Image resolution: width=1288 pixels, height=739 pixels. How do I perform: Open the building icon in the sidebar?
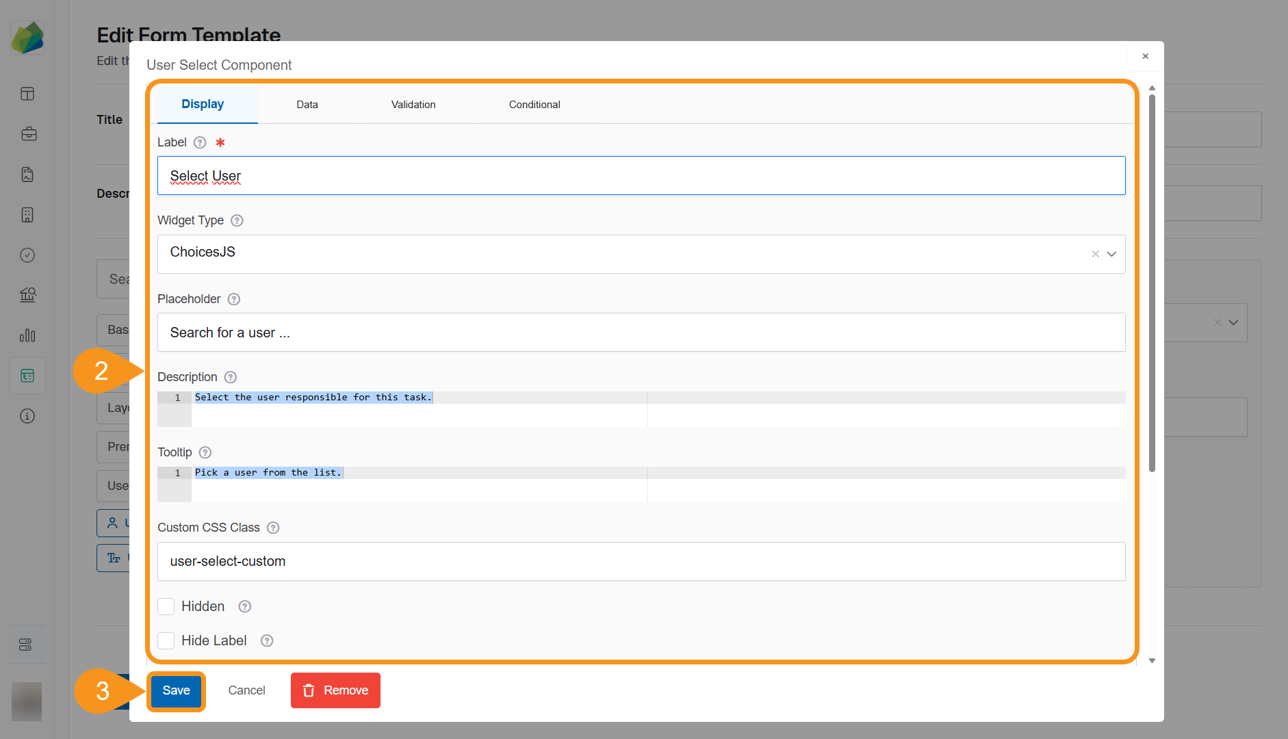tap(27, 215)
